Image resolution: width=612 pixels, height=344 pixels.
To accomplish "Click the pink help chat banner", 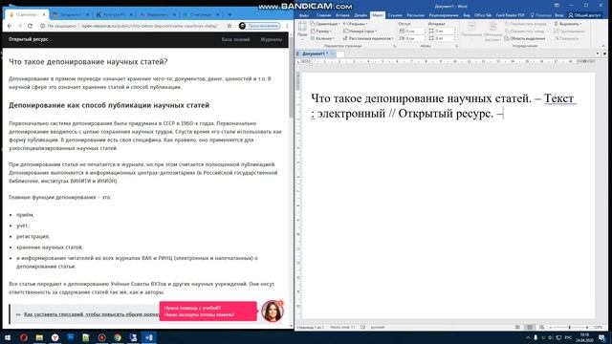I will (208, 312).
